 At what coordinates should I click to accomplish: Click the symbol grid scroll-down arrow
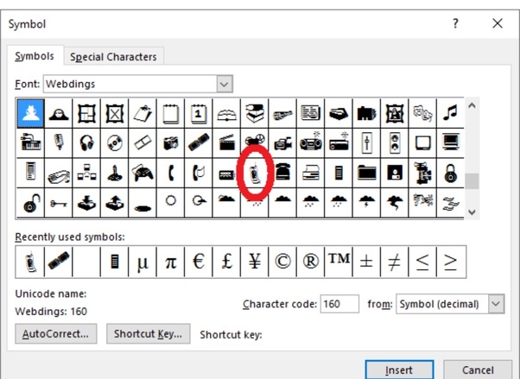click(472, 212)
